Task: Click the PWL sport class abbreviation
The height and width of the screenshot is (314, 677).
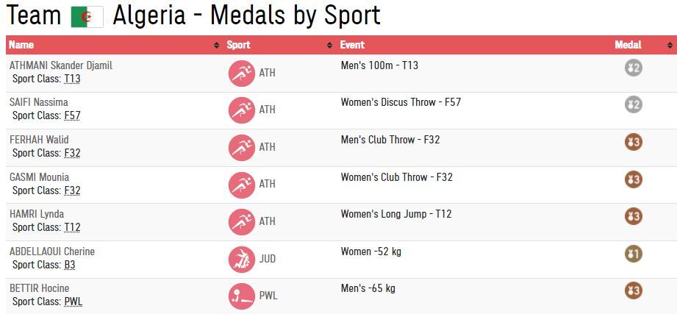Action: pos(73,301)
